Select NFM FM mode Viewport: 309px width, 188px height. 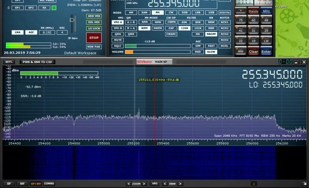[144, 22]
